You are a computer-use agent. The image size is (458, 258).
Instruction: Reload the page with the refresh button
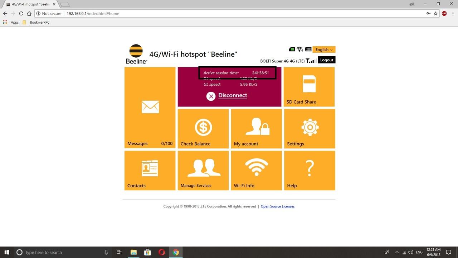[x=21, y=14]
